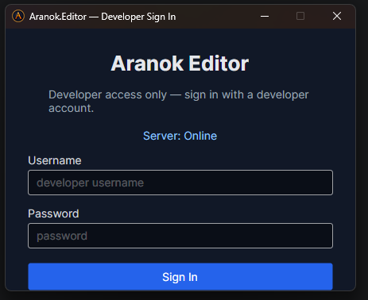
Task: Click the blue Sign In button
Action: (x=180, y=277)
